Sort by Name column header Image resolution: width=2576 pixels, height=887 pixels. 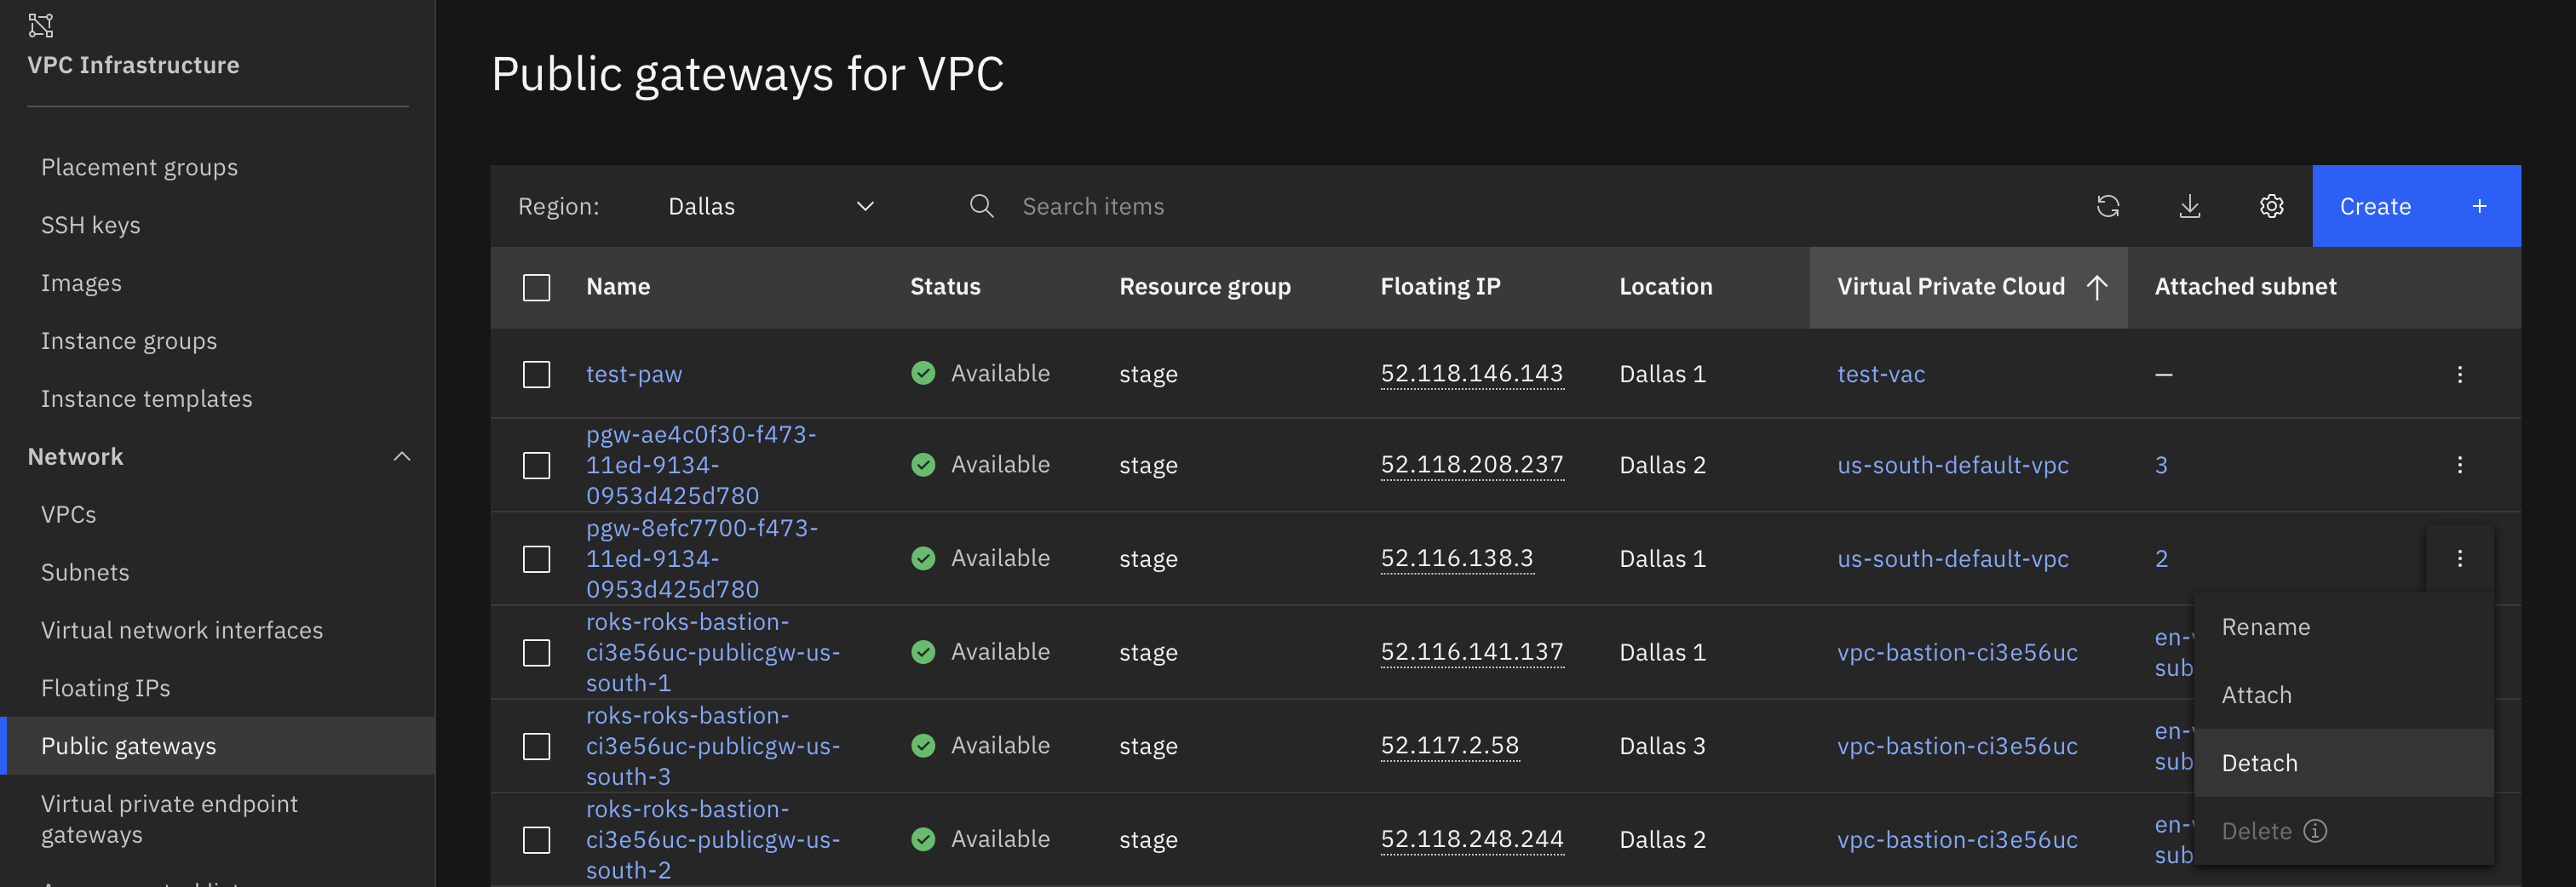point(618,288)
